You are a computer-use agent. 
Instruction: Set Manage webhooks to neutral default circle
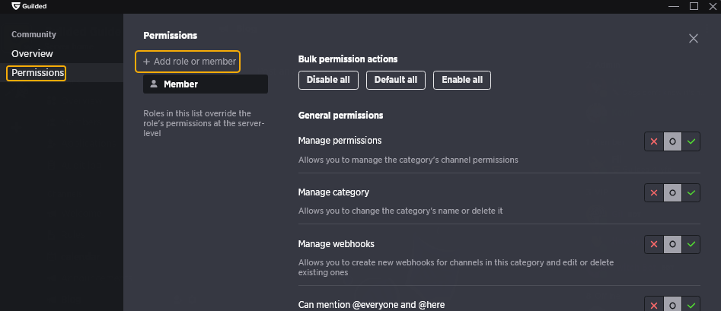pyautogui.click(x=672, y=244)
